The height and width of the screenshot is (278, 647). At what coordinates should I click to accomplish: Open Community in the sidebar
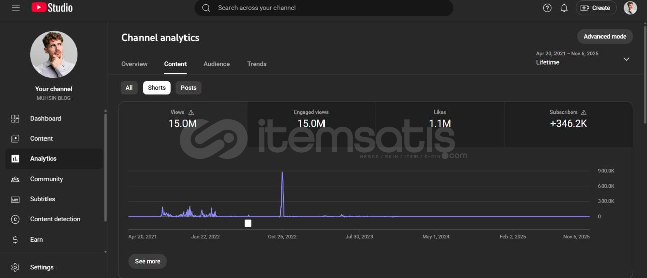(46, 179)
